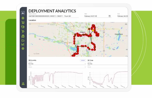Click the End date field

(x=123, y=16)
